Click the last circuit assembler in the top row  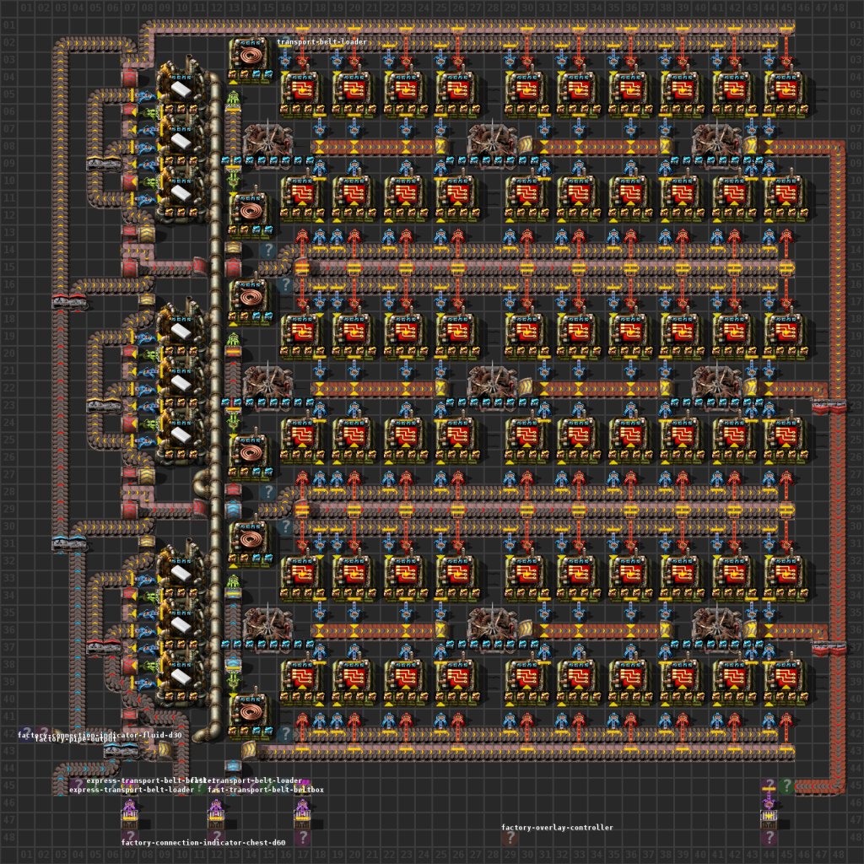click(x=786, y=94)
